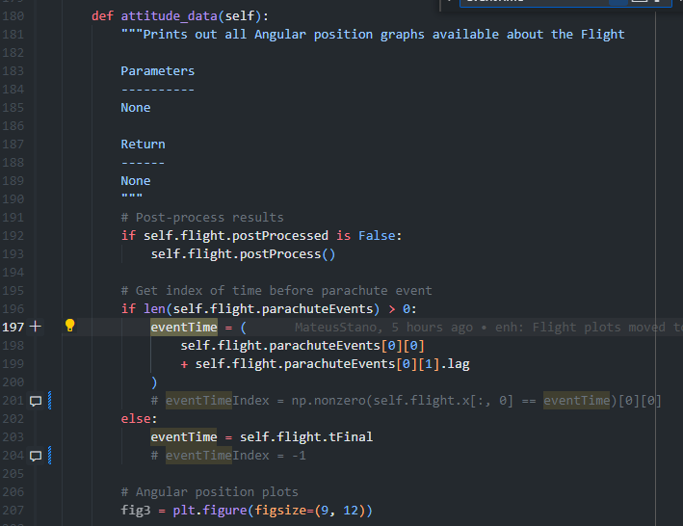
Task: Click the 'else:' keyword on line 202
Action: pos(139,418)
